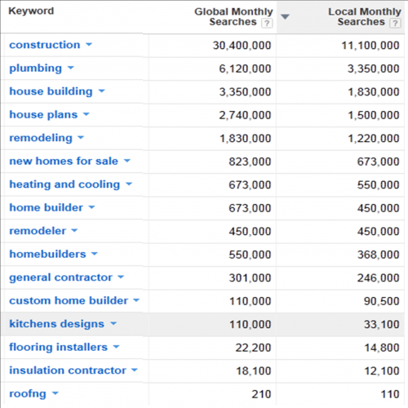Open the homebuilders keyword link
This screenshot has width=408, height=408.
[47, 254]
